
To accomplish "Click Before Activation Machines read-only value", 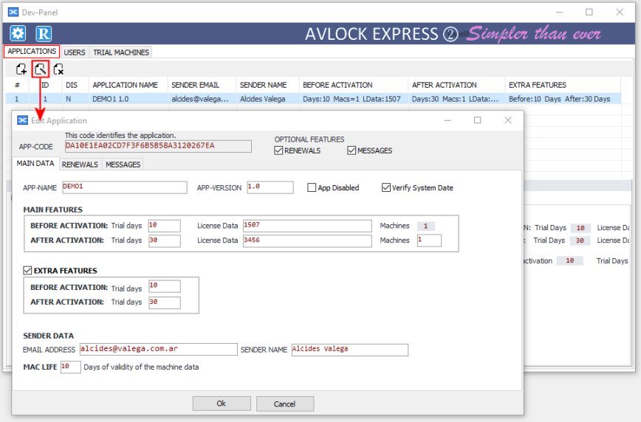I will [426, 226].
